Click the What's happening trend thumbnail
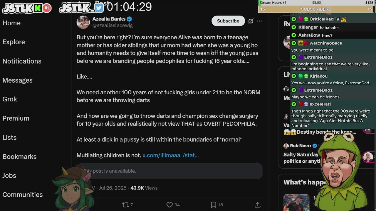This screenshot has height=211, width=376. click(x=296, y=203)
